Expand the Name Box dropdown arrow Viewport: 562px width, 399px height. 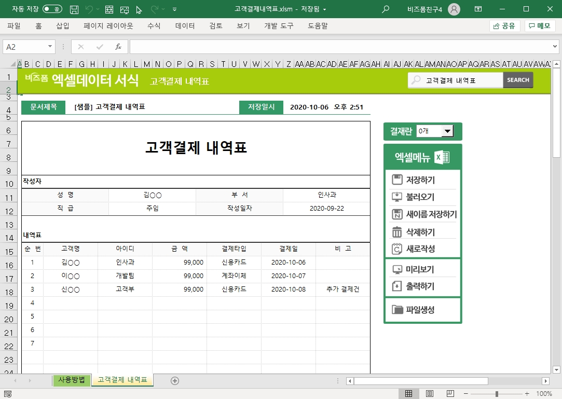[50, 47]
